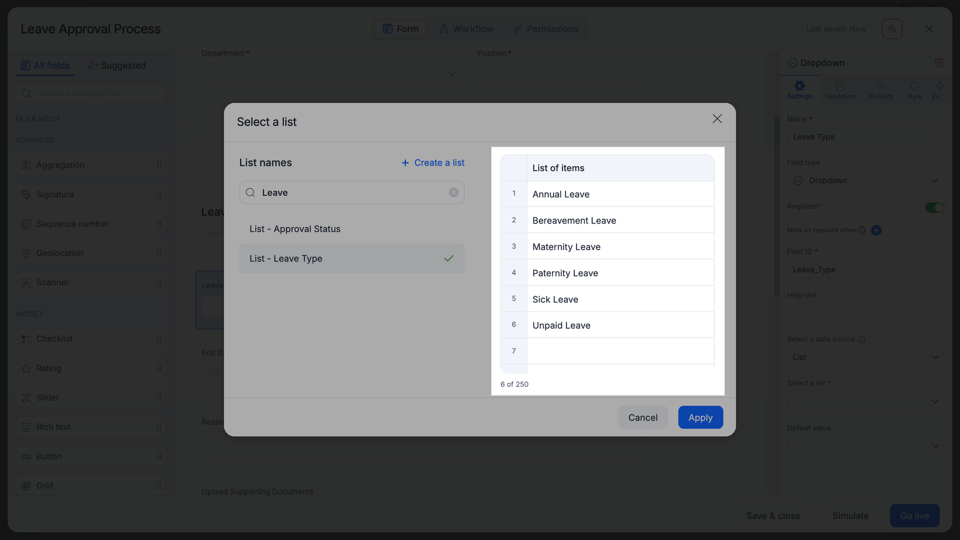The image size is (960, 540).
Task: Switch to the Form tab
Action: (x=401, y=29)
